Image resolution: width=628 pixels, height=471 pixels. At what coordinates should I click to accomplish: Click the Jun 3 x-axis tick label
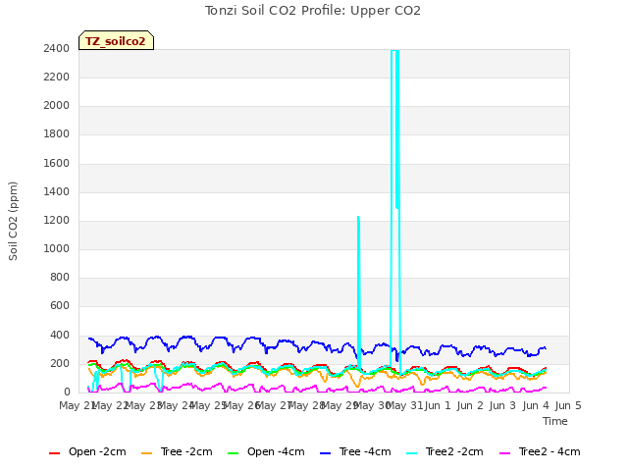coord(502,405)
